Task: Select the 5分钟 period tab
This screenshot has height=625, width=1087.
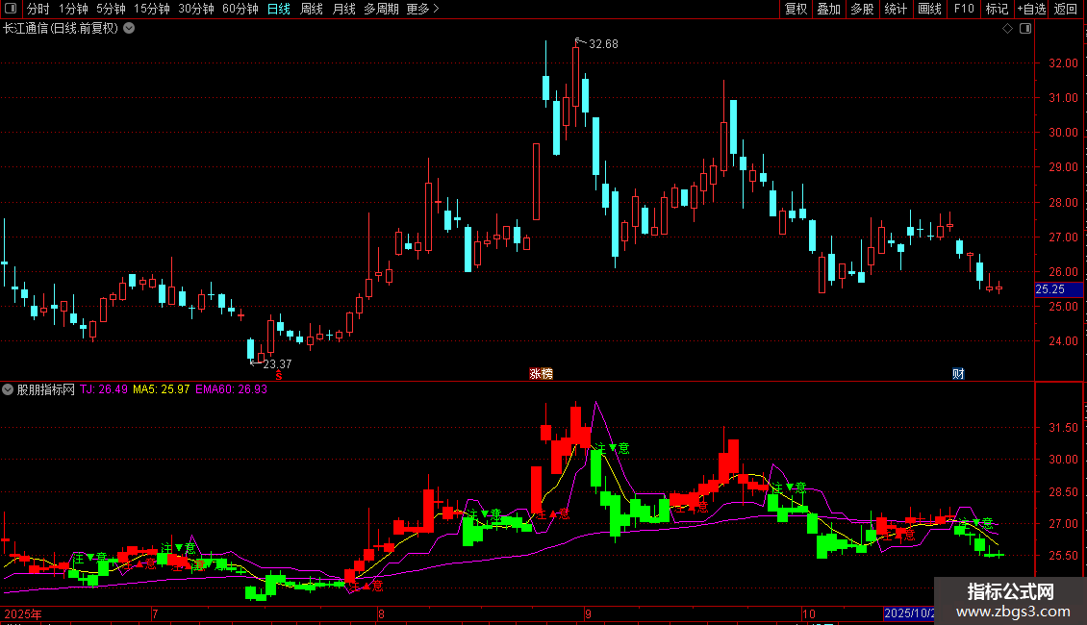Action: [111, 9]
